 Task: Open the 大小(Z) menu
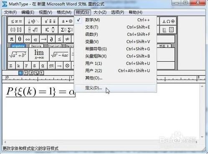pyautogui.click(x=100, y=12)
